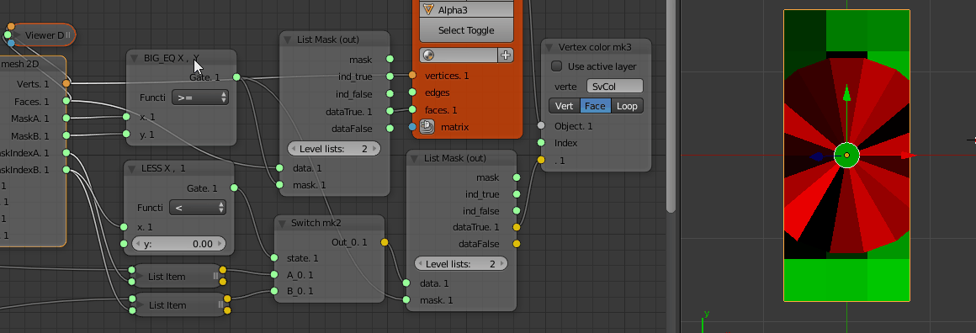Click the edges input socket on orange node

point(412,92)
